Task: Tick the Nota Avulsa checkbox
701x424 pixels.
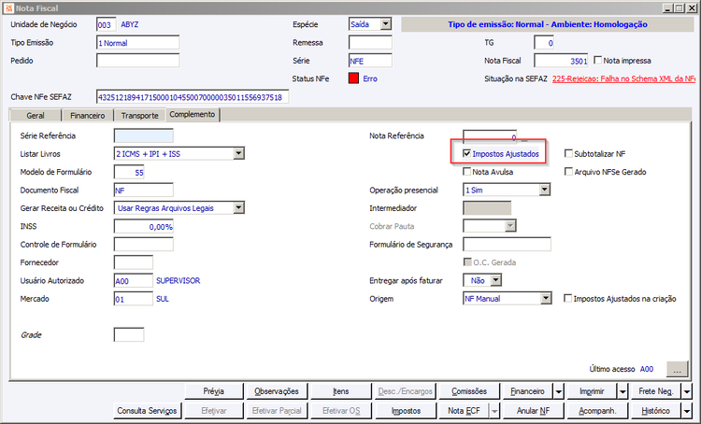Action: click(467, 172)
